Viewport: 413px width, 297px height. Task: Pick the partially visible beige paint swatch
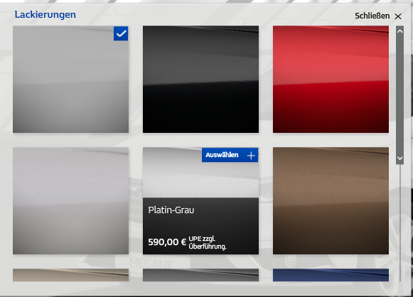70,275
